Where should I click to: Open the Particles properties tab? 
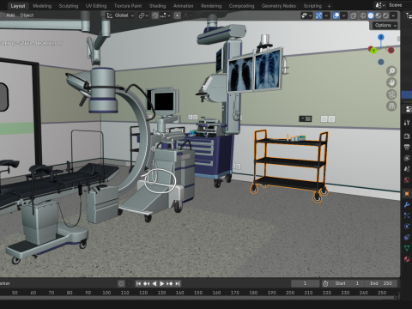407,215
